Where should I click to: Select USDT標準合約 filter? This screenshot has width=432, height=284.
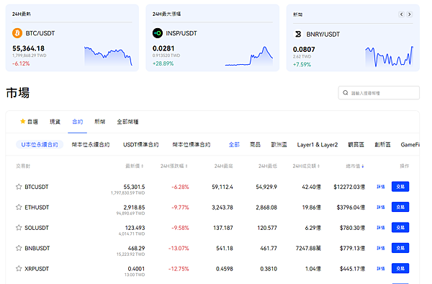[x=141, y=144]
